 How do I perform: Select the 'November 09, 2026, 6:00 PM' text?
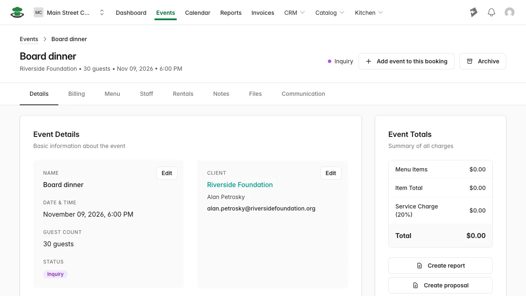tap(88, 214)
